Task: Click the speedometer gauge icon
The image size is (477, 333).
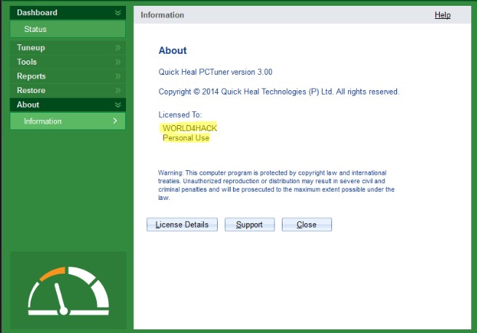Action: coord(68,291)
